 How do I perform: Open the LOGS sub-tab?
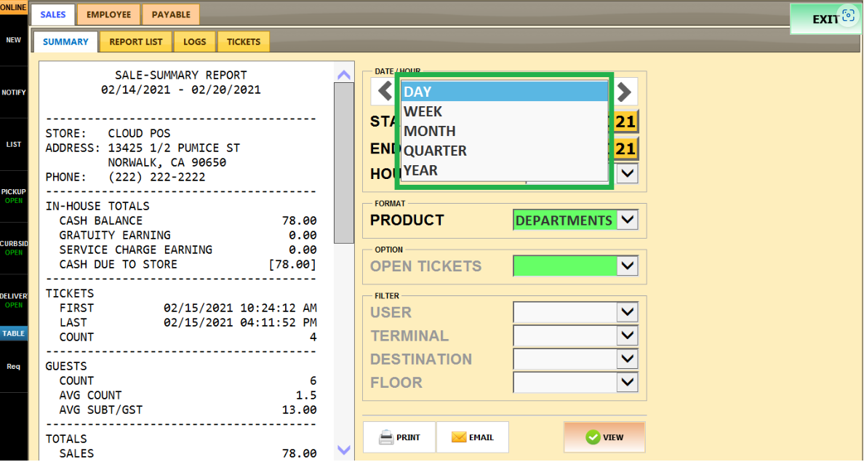[x=194, y=42]
